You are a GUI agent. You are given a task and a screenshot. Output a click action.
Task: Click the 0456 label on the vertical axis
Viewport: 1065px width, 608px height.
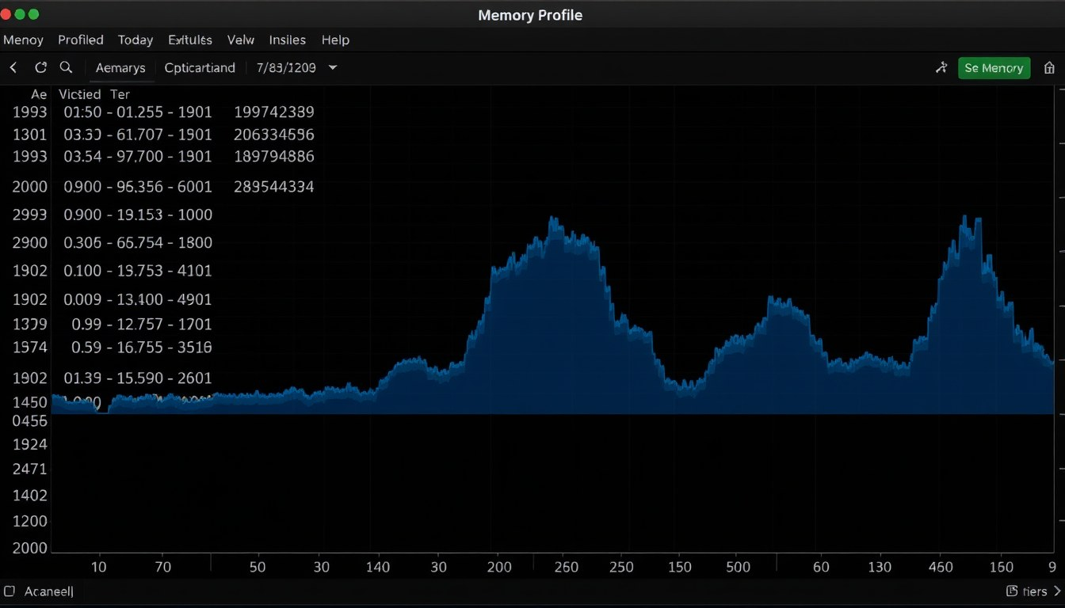pyautogui.click(x=30, y=422)
